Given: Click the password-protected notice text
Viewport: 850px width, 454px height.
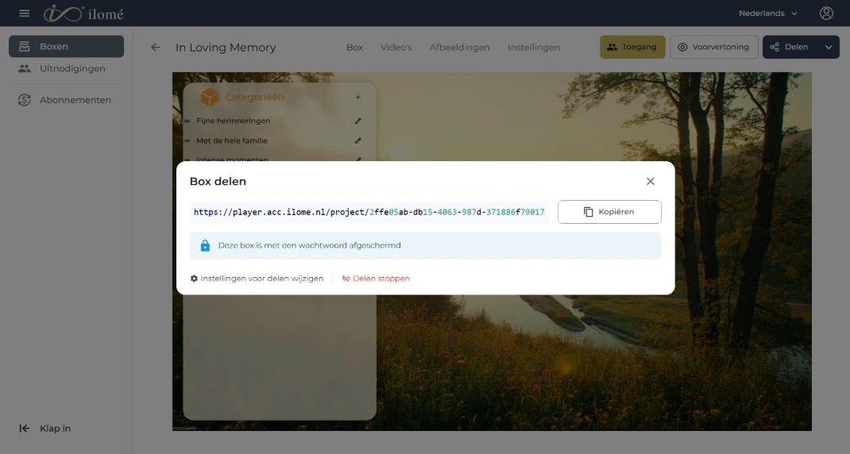Looking at the screenshot, I should pyautogui.click(x=310, y=245).
